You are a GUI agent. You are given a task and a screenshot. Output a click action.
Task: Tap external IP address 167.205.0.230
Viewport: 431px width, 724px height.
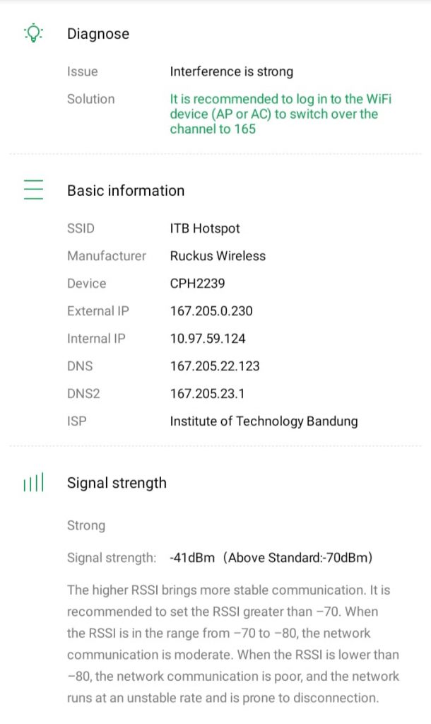pos(211,311)
